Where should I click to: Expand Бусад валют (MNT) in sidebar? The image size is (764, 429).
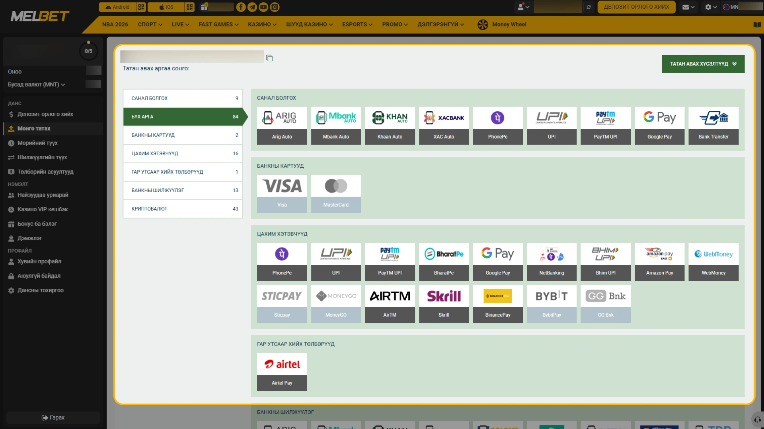point(37,85)
